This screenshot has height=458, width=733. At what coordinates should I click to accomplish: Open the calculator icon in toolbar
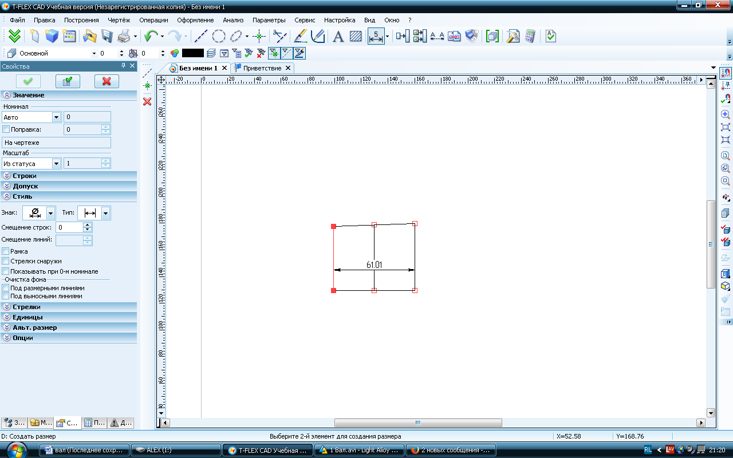[530, 36]
